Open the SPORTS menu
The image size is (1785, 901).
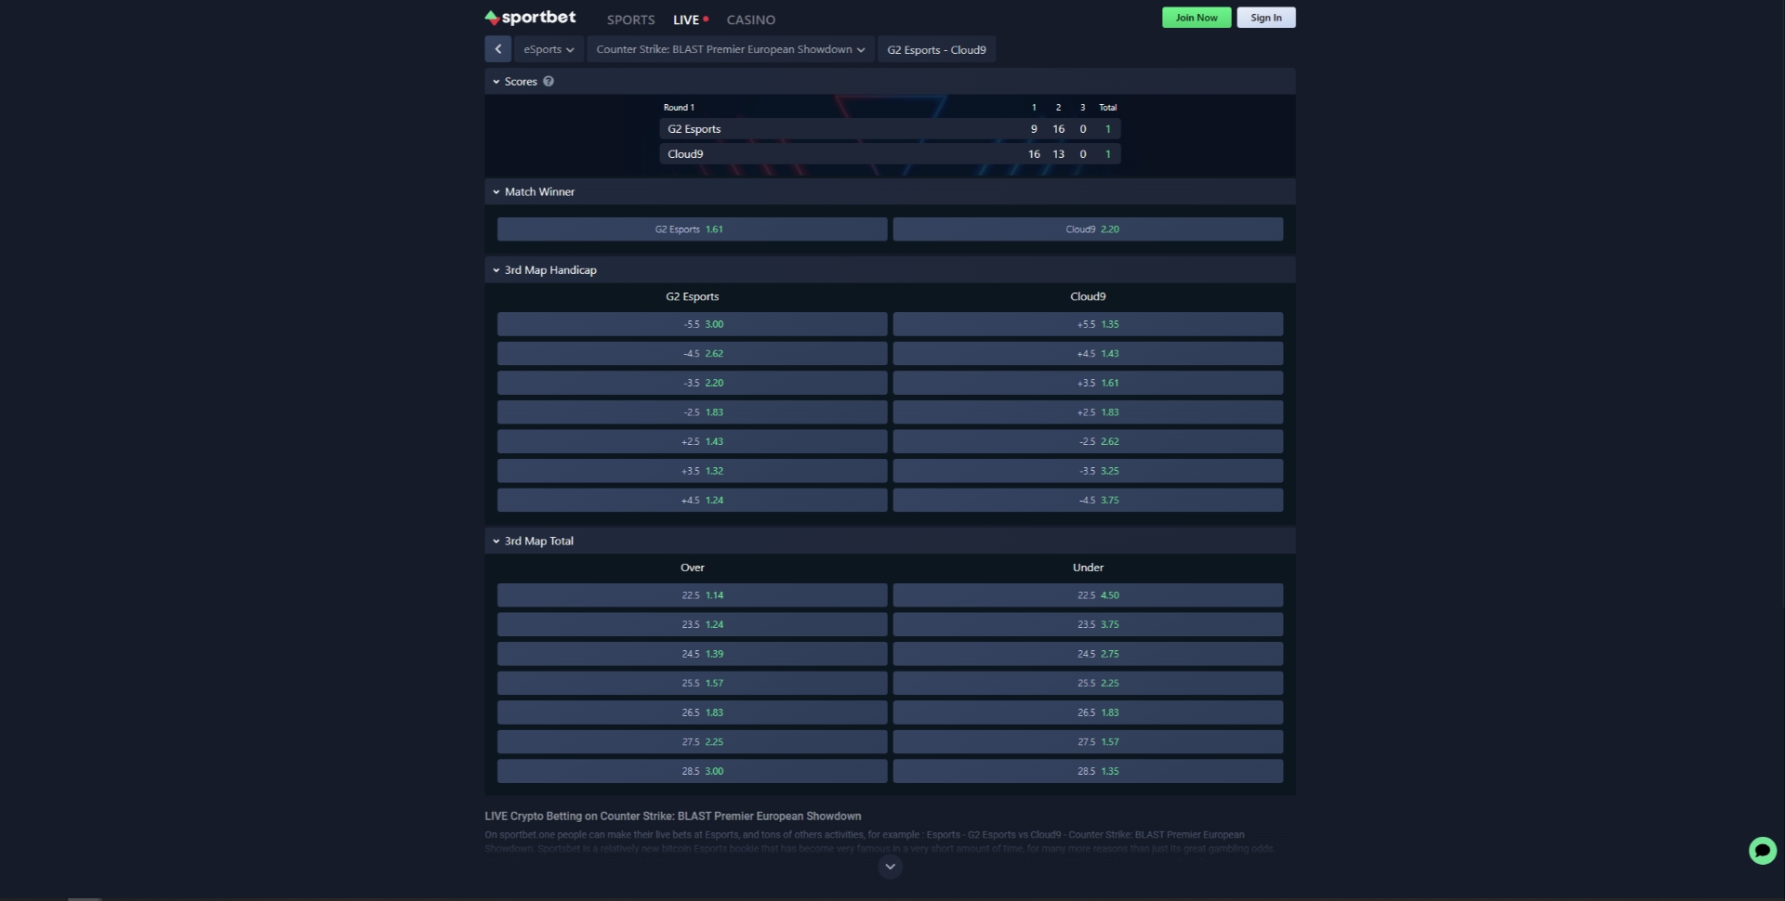(x=630, y=20)
